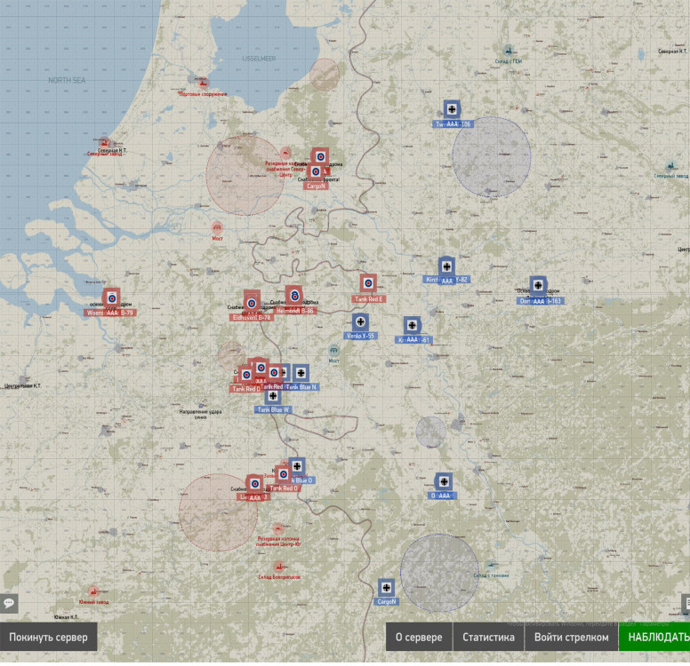Click the Tank Blue W label
Viewport: 690px width, 666px height.
(x=273, y=409)
